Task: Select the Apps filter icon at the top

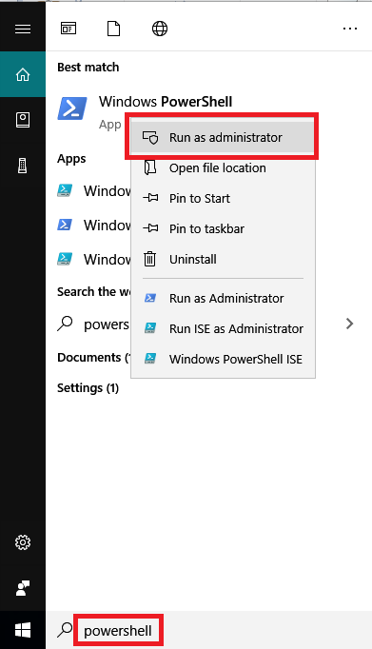Action: (69, 29)
